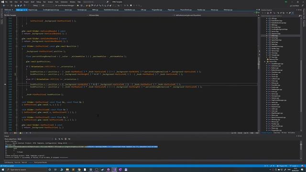Open the File menu
The image size is (306, 172).
(x=6, y=2)
